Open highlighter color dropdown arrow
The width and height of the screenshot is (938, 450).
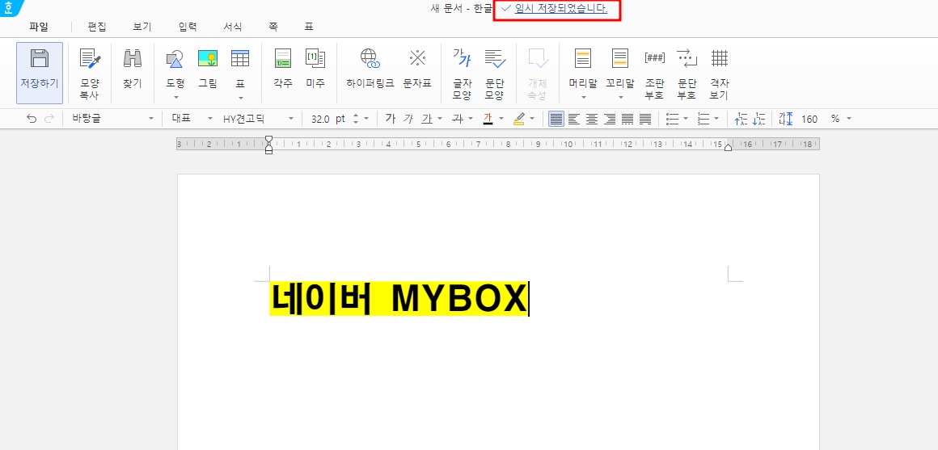532,119
